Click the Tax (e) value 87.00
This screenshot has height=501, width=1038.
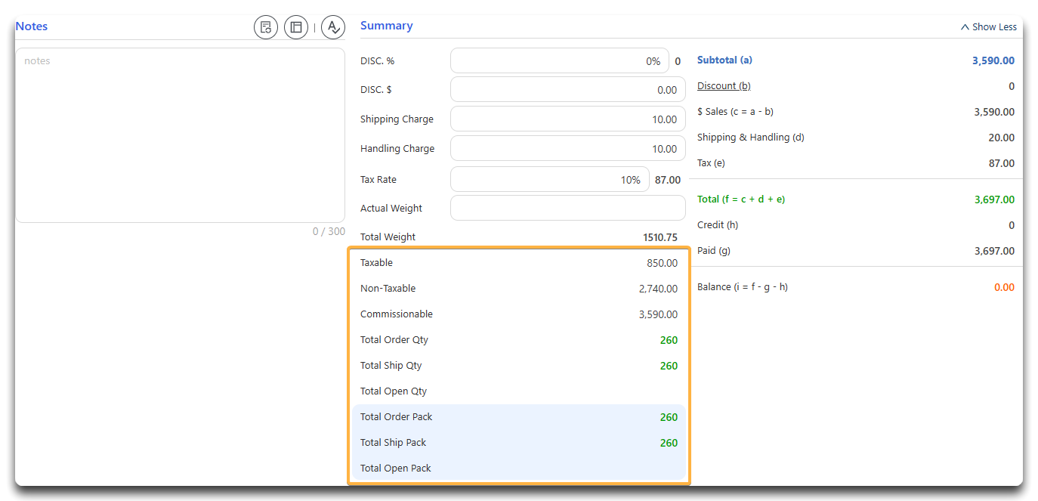tap(1002, 163)
